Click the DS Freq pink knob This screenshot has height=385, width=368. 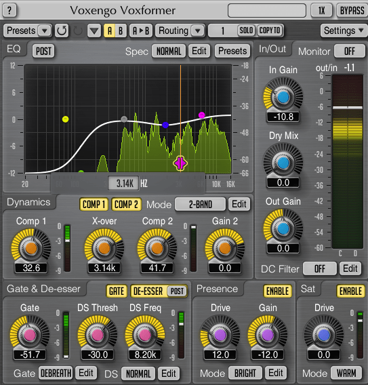[x=145, y=335]
